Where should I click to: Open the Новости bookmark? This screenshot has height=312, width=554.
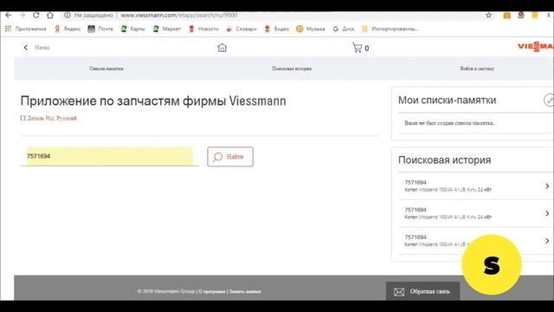203,29
